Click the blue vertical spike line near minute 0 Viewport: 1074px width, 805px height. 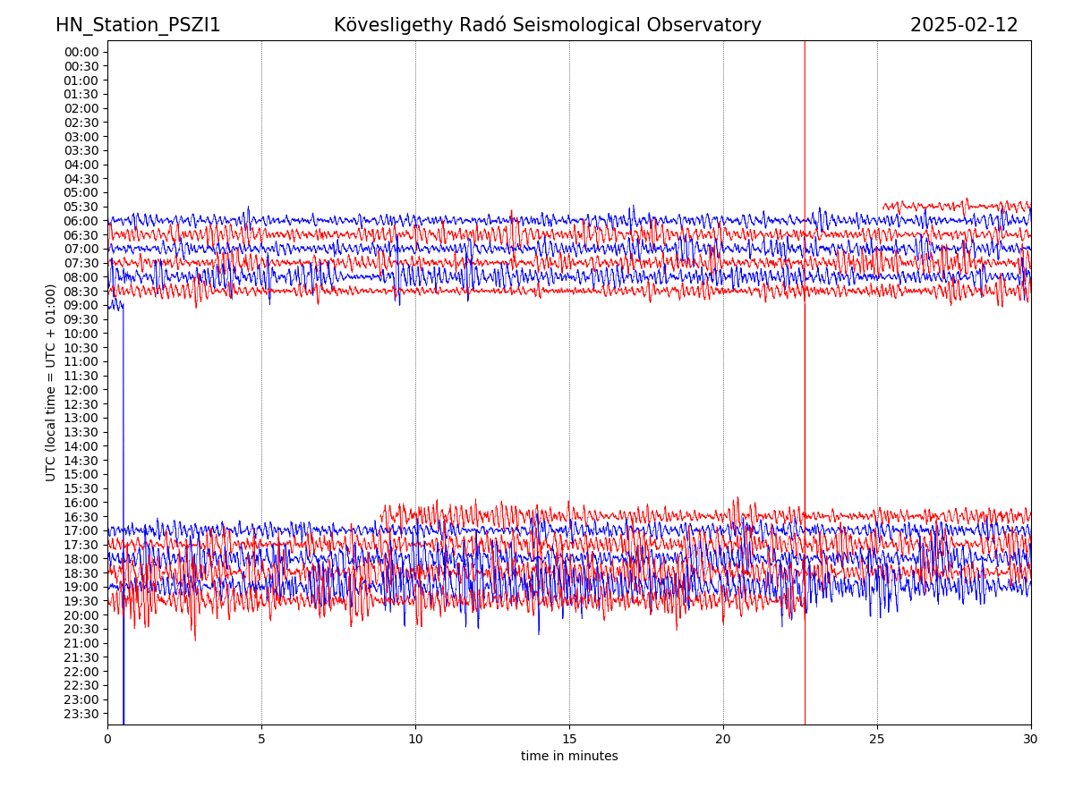point(124,537)
